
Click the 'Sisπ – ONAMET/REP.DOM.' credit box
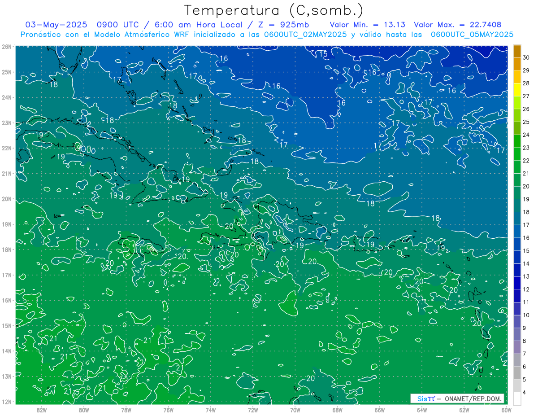point(457,398)
